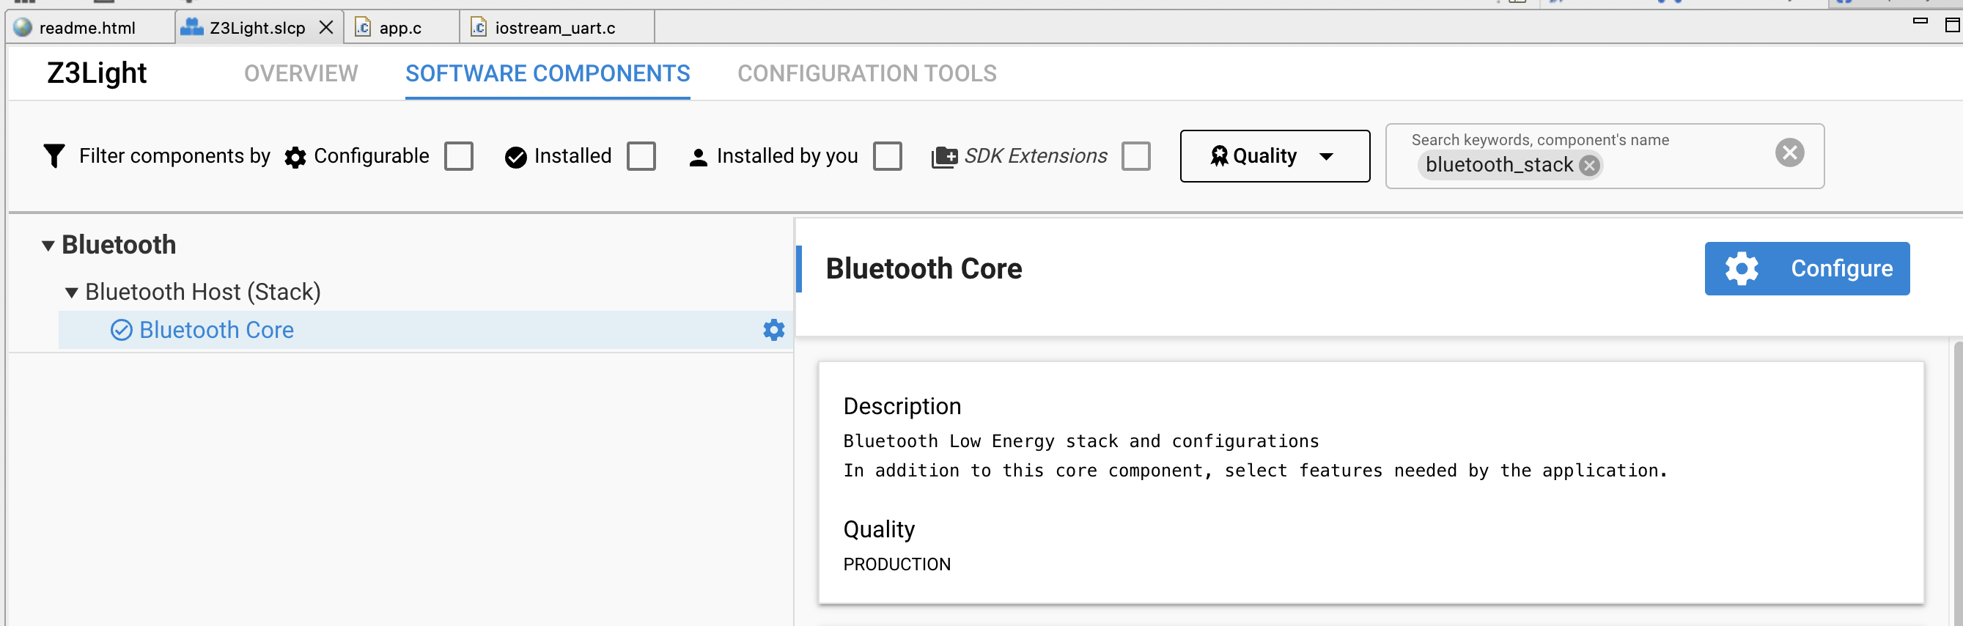
Task: Go to the OVERVIEW section
Action: click(301, 73)
